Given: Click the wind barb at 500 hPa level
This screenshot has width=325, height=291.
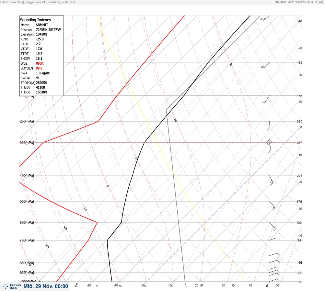Looking at the screenshot, I should point(272,206).
